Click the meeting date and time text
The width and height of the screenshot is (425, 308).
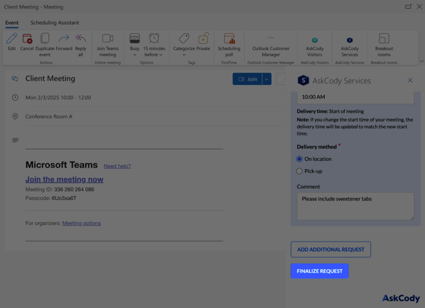coord(58,98)
